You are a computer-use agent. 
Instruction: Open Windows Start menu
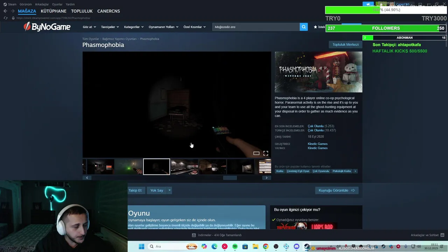pyautogui.click(x=141, y=246)
